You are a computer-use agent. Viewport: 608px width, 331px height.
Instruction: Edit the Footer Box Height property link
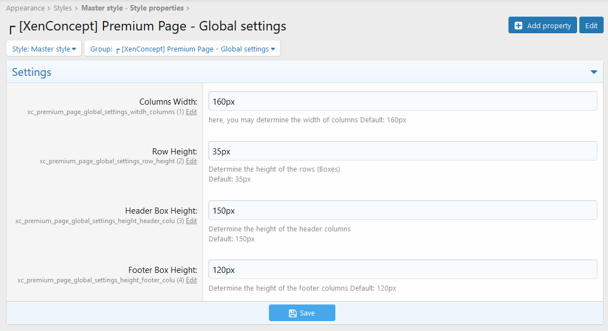point(191,280)
